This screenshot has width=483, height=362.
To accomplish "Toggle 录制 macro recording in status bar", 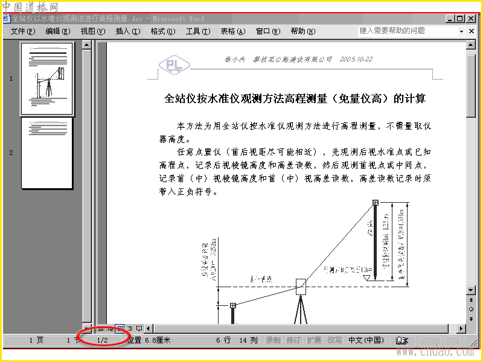I will pyautogui.click(x=273, y=340).
